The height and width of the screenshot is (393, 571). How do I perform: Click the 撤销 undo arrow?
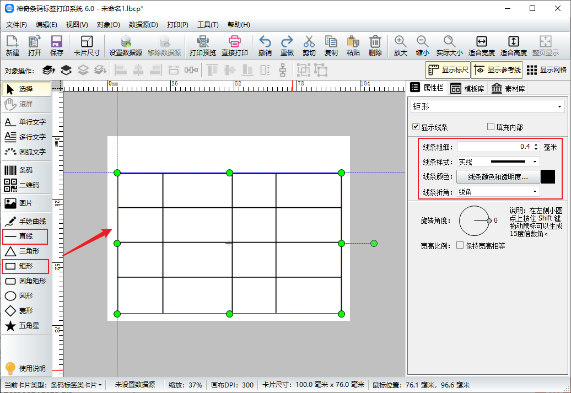[265, 46]
